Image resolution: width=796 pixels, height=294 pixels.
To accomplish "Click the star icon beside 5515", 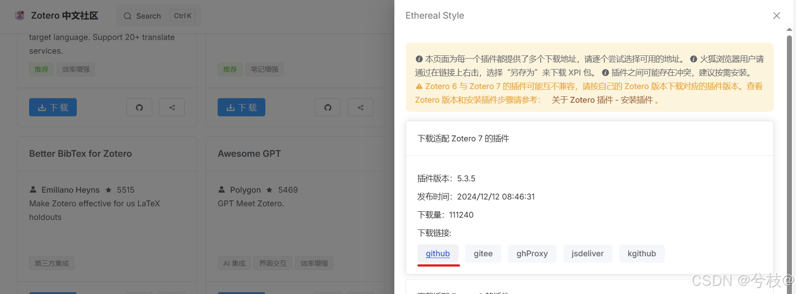I will (x=109, y=189).
